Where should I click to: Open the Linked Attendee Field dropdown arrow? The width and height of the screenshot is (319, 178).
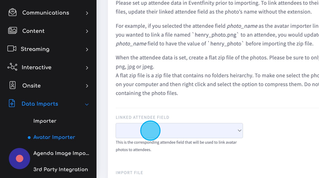240,131
